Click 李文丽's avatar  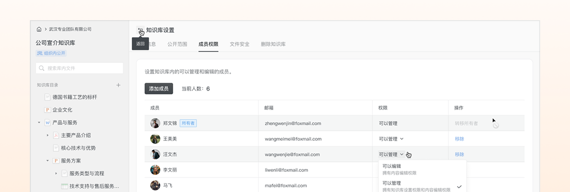[x=155, y=170]
